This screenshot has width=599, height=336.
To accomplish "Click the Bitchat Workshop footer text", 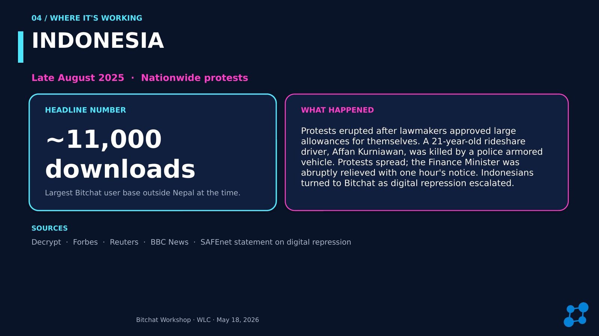I will [198, 320].
